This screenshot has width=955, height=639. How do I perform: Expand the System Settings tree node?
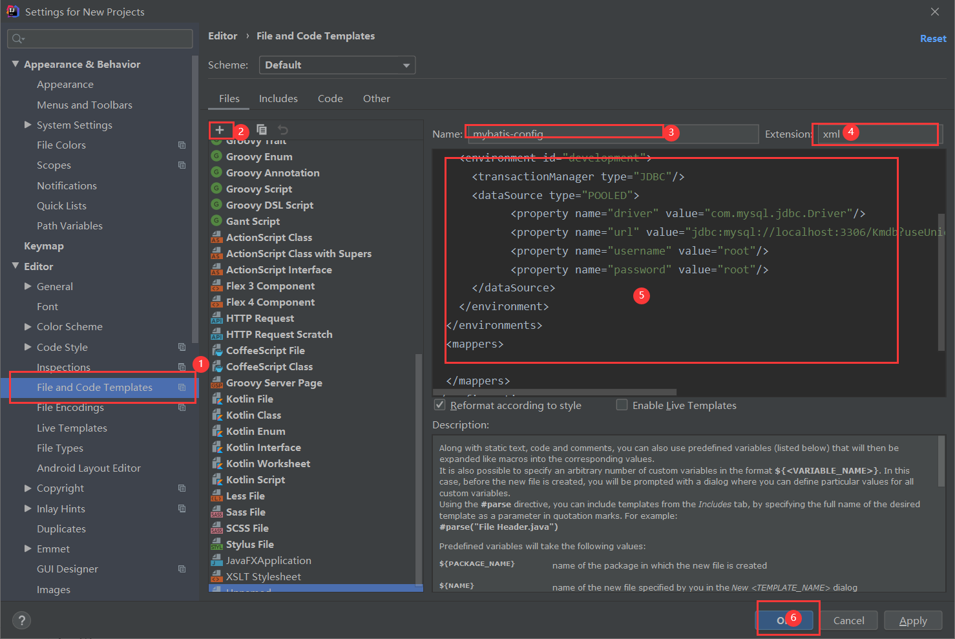[x=28, y=125]
